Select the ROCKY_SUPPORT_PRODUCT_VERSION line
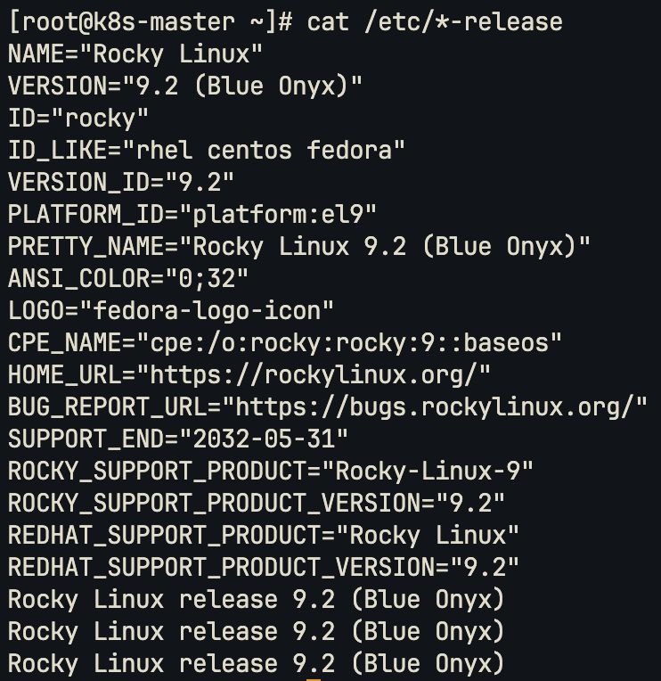The image size is (661, 681). click(257, 503)
